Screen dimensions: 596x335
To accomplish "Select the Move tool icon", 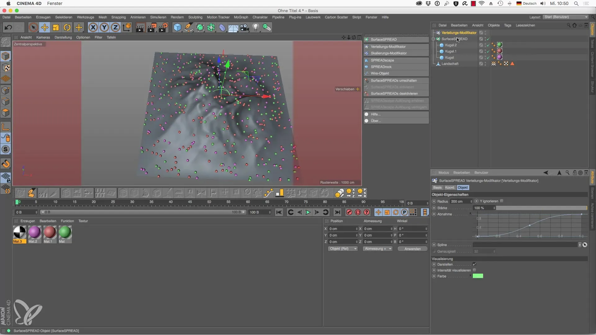I will [45, 27].
